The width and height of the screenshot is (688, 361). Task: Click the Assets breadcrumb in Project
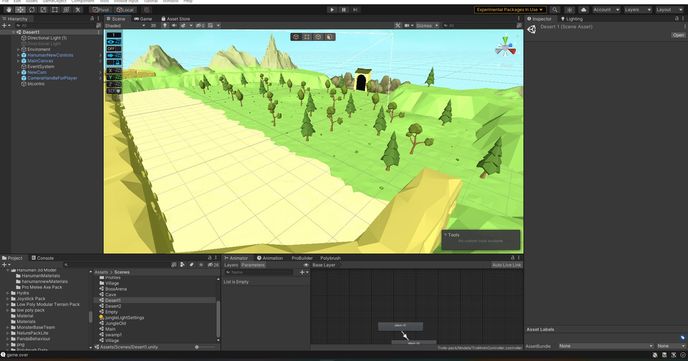pyautogui.click(x=101, y=272)
